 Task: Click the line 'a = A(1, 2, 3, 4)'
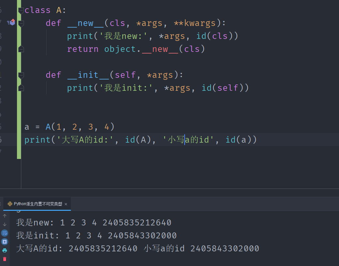(69, 127)
